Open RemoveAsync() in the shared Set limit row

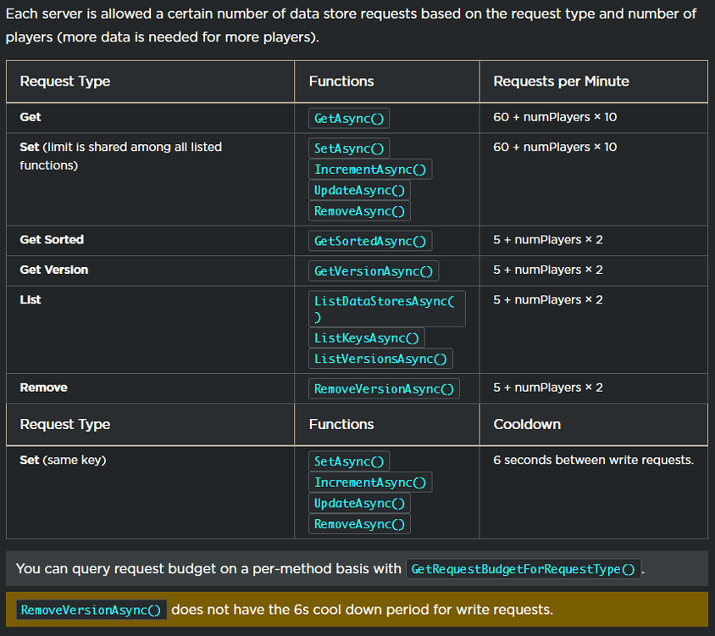point(359,211)
